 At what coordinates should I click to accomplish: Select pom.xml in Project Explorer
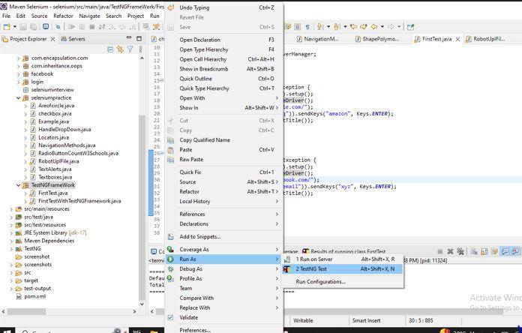(x=35, y=296)
